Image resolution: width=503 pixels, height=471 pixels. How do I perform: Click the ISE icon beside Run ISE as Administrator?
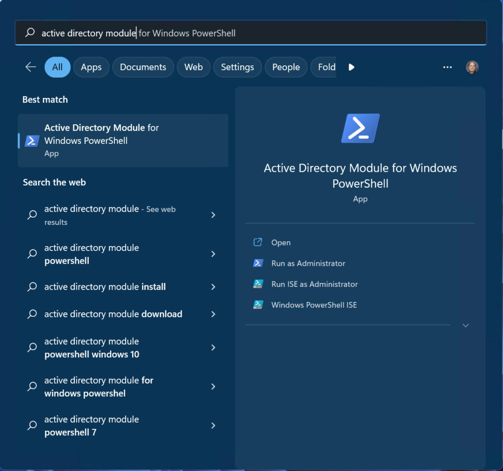pos(258,284)
